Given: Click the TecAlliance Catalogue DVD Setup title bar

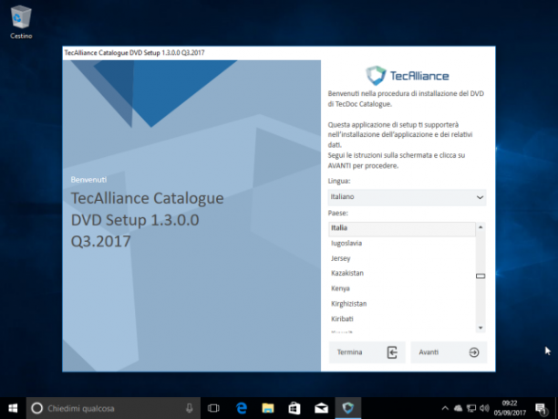Looking at the screenshot, I should coord(279,53).
